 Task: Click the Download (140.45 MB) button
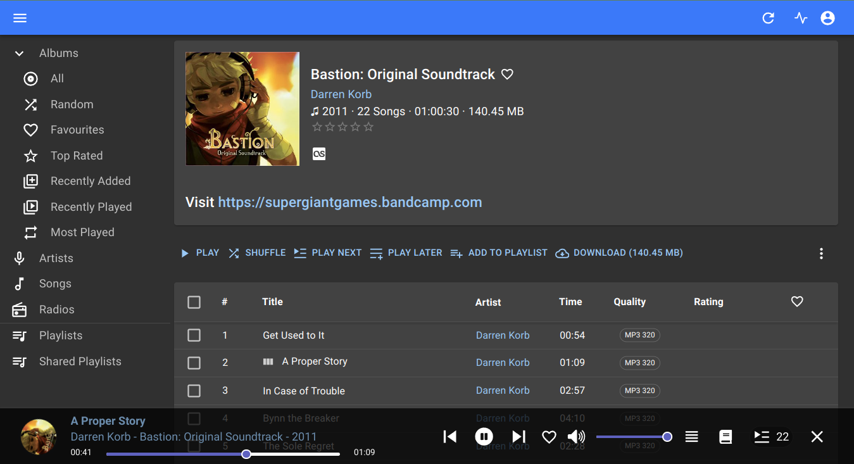(619, 253)
